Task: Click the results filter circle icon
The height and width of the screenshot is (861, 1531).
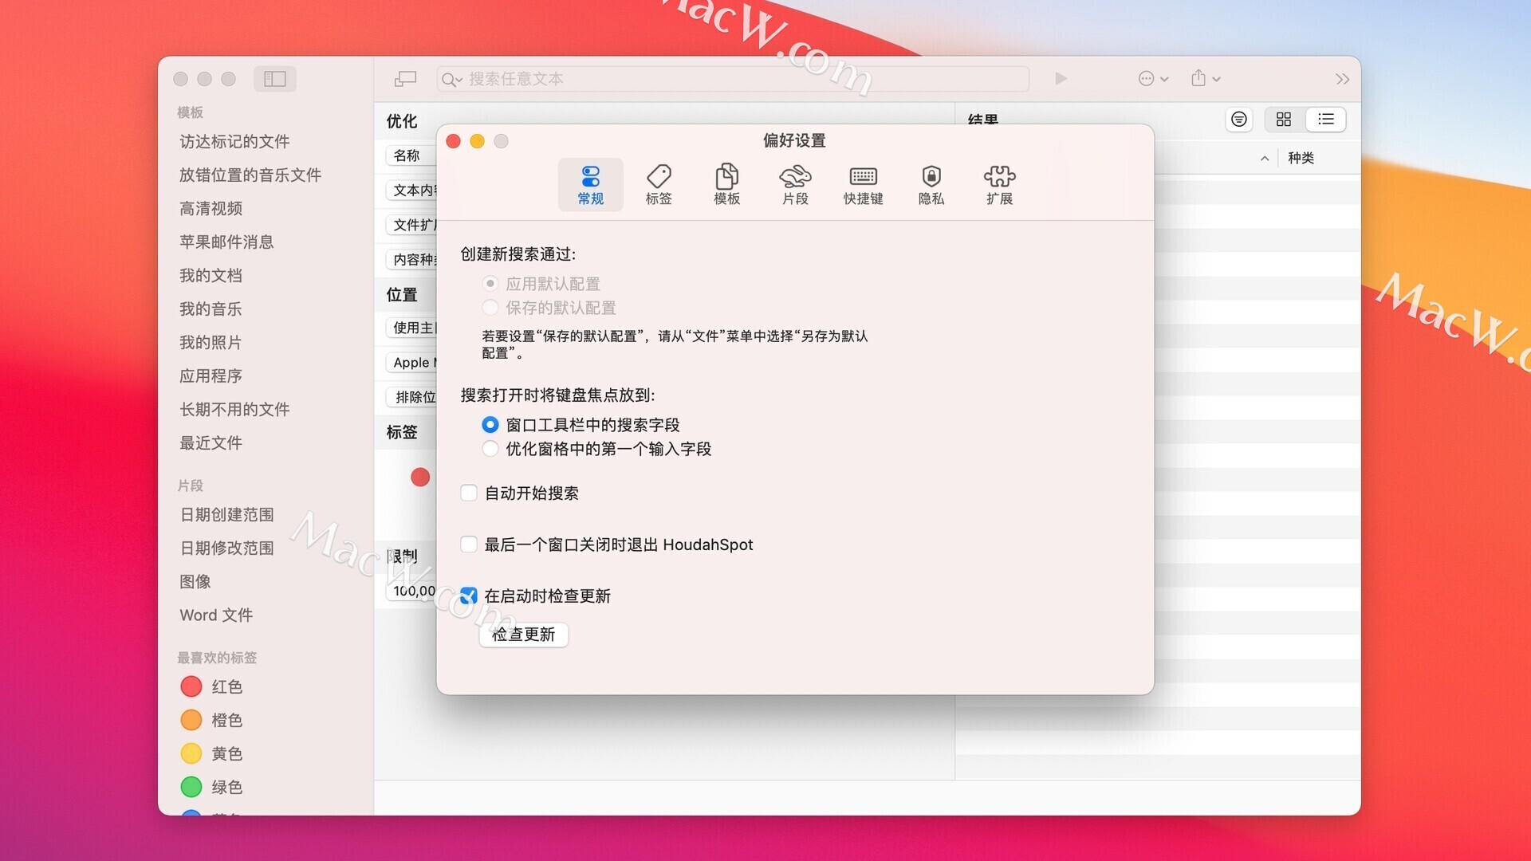Action: tap(1239, 120)
